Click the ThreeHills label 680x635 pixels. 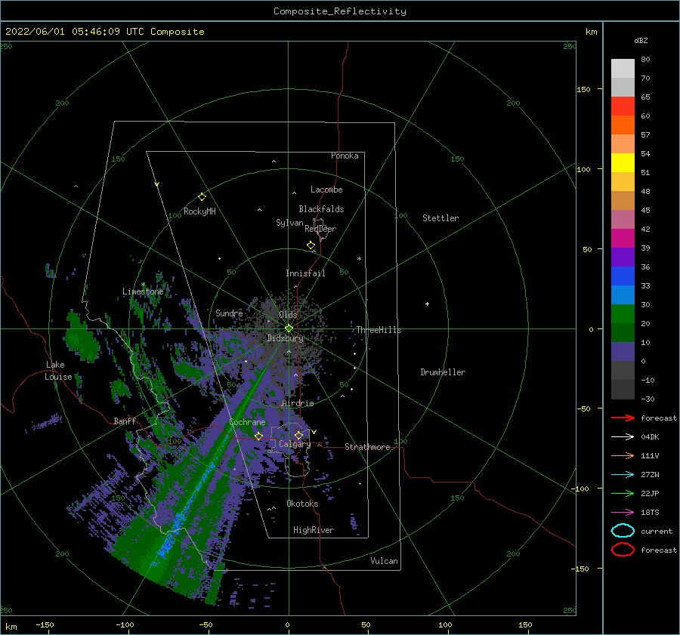[x=379, y=330]
